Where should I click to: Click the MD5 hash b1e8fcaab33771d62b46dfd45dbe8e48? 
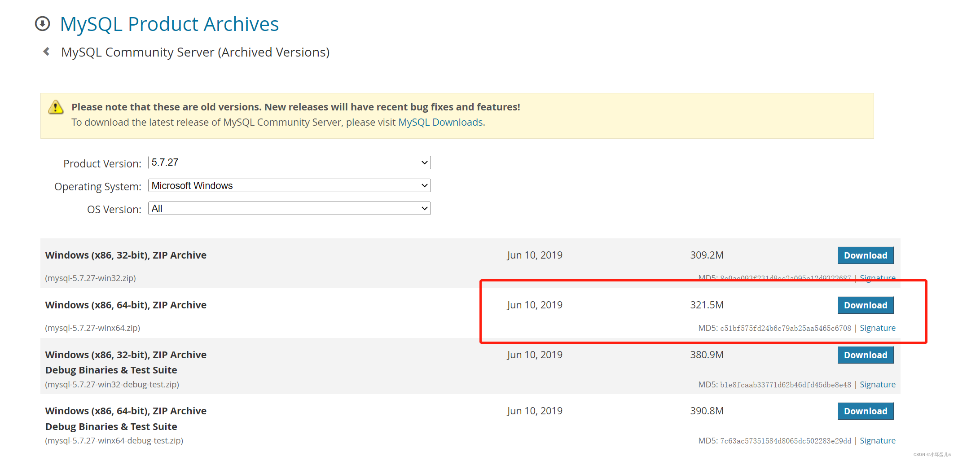tap(786, 385)
